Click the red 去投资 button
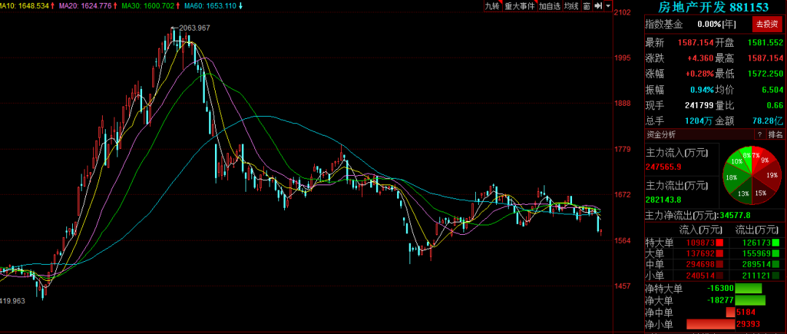Image resolution: width=787 pixels, height=334 pixels. [x=767, y=24]
